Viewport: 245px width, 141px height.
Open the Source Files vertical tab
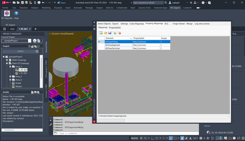(x=46, y=47)
